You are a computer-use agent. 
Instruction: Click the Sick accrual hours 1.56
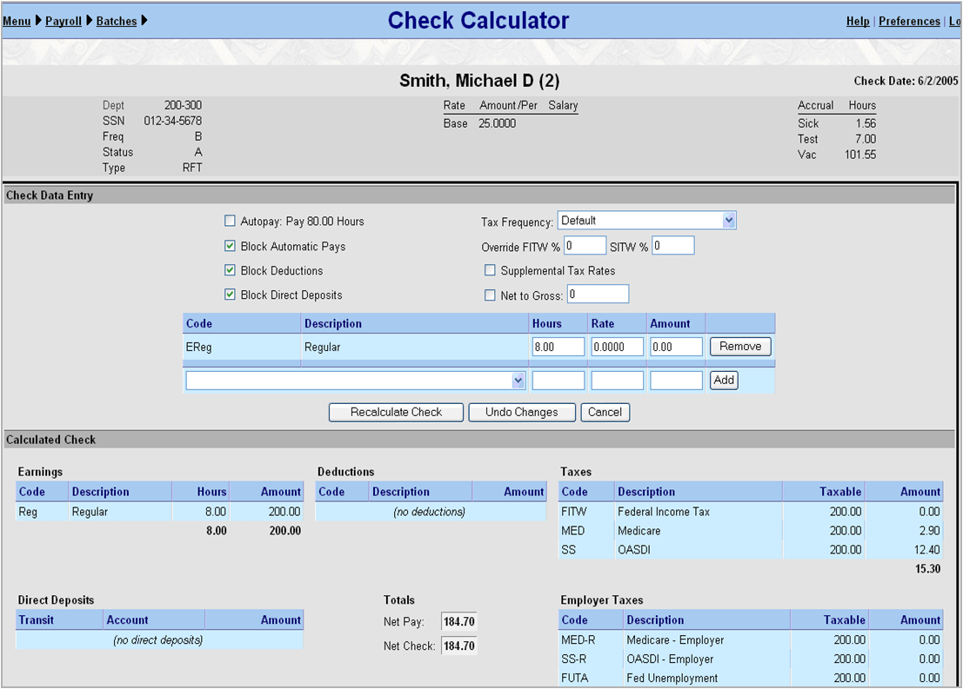click(866, 123)
